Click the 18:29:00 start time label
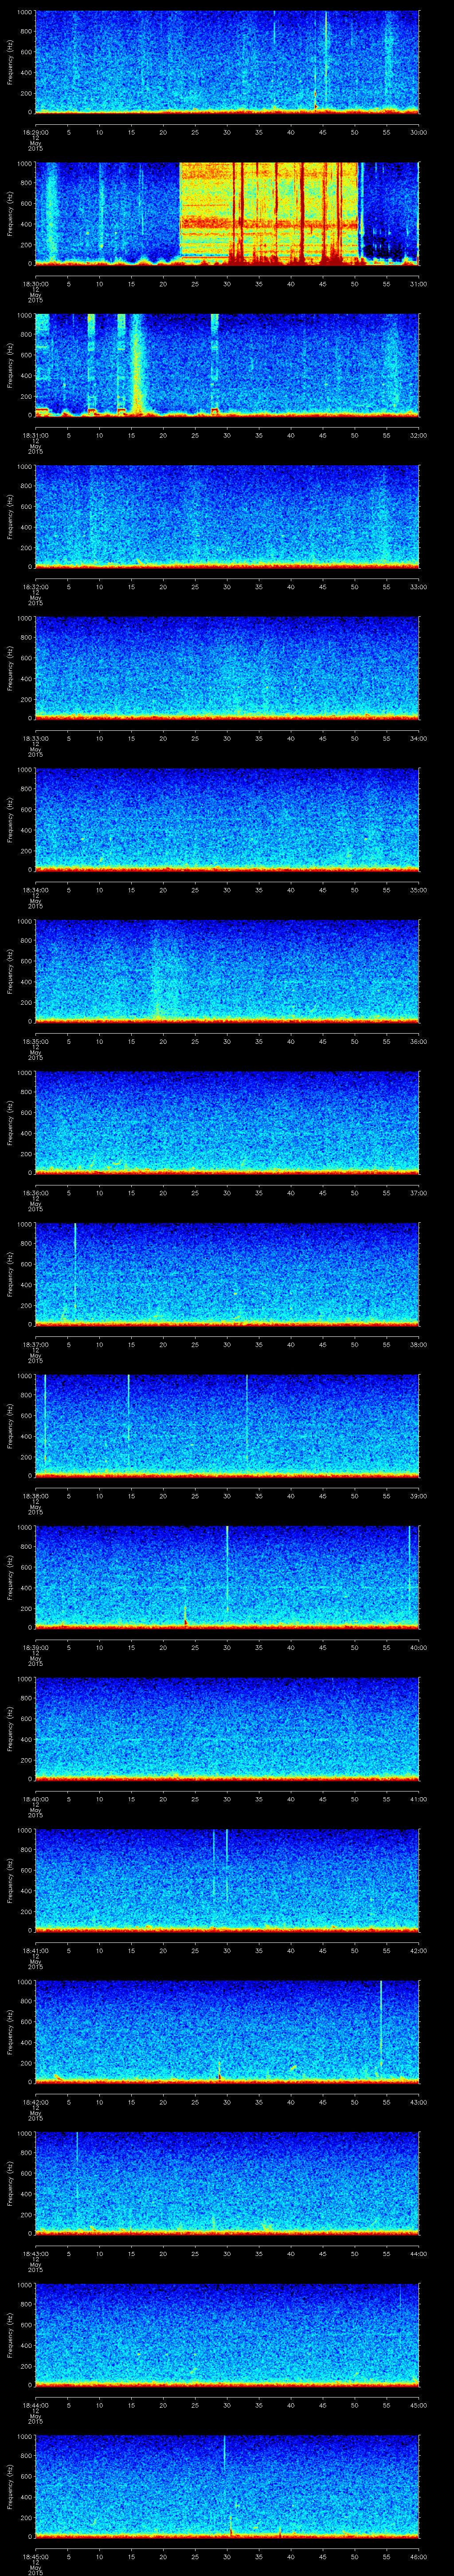The image size is (454, 2576). (35, 132)
